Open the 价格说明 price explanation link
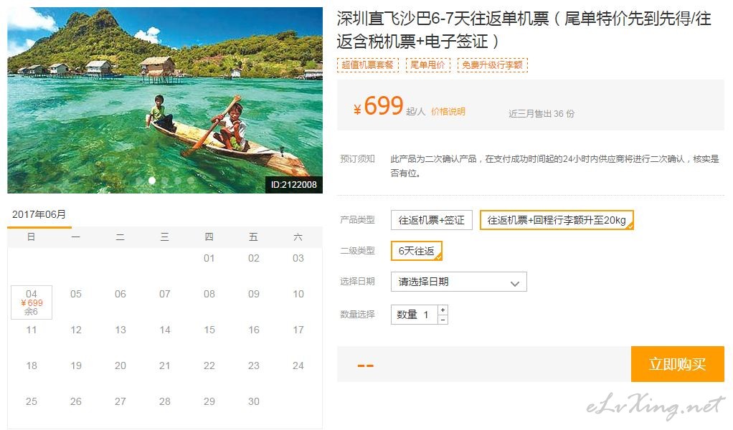The image size is (733, 430). click(x=448, y=112)
